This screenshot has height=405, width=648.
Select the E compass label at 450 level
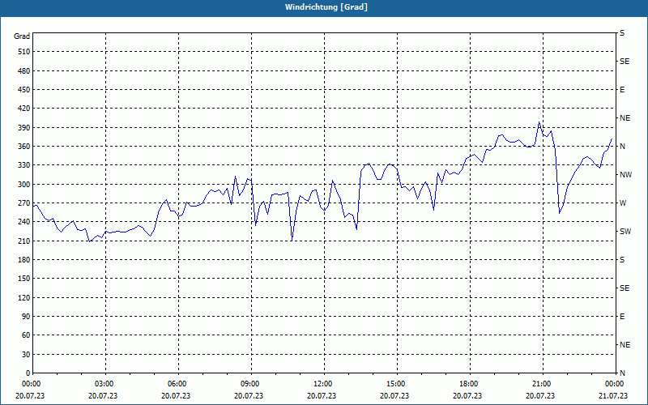click(x=622, y=90)
